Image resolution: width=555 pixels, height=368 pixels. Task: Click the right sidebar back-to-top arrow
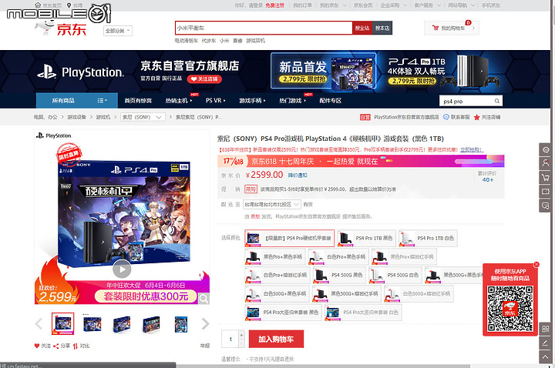coord(546,356)
